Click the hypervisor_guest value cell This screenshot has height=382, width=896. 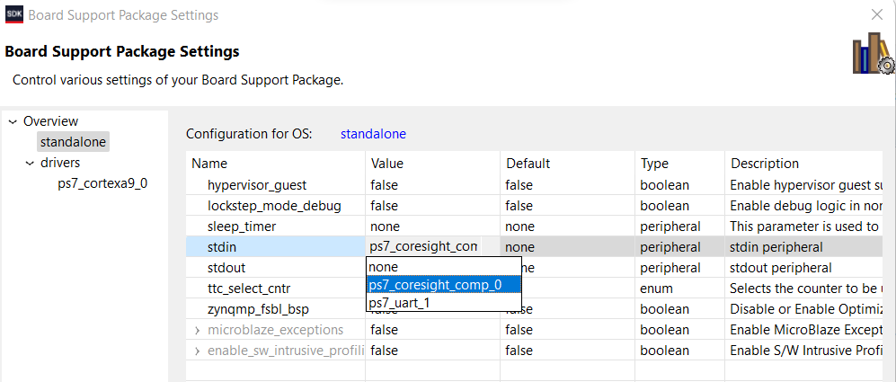tap(431, 185)
